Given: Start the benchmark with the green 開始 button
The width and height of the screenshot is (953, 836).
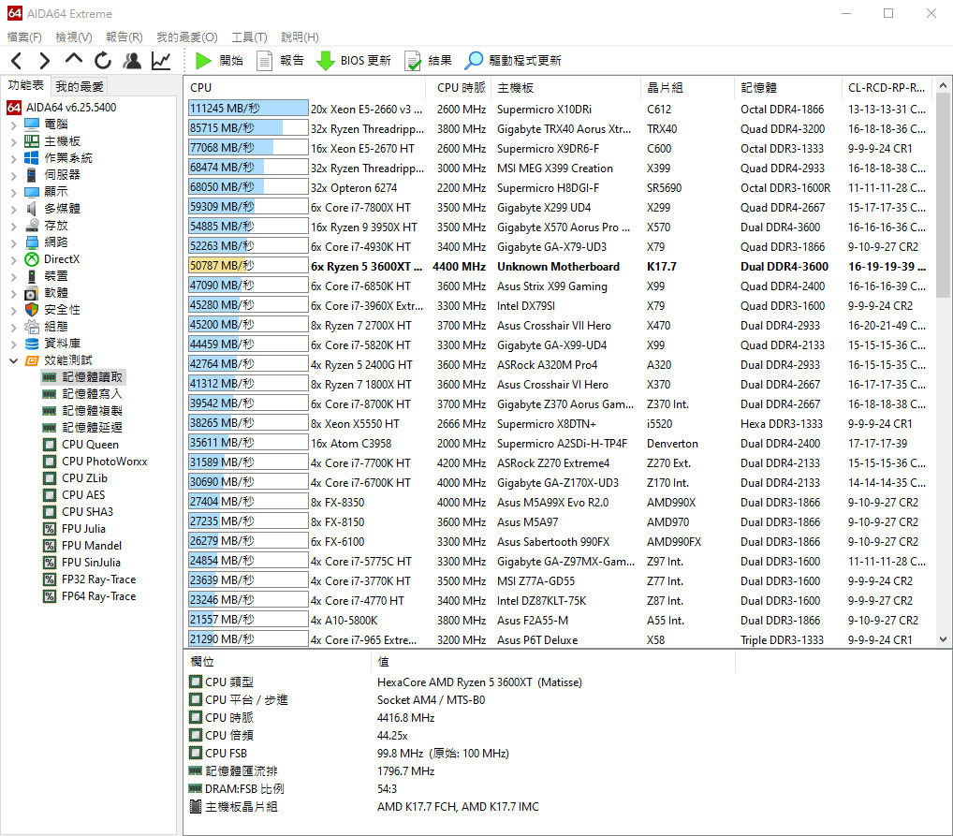Looking at the screenshot, I should coord(219,60).
